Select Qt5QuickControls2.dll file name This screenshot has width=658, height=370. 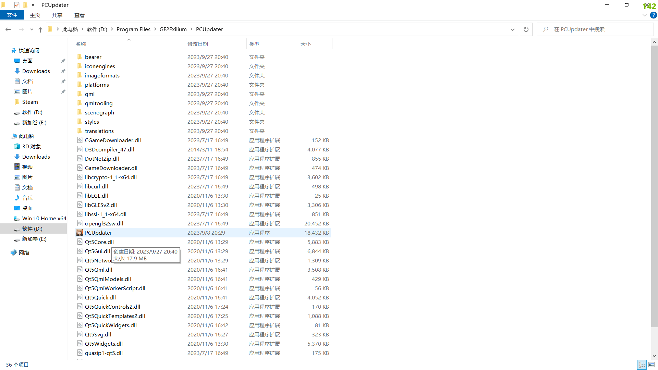point(112,307)
